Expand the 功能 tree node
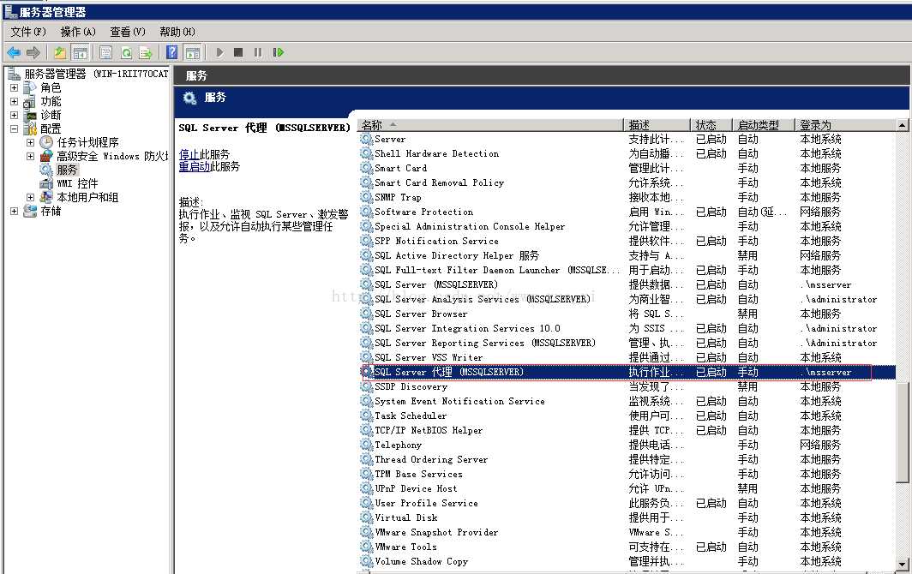The height and width of the screenshot is (574, 912). click(14, 102)
